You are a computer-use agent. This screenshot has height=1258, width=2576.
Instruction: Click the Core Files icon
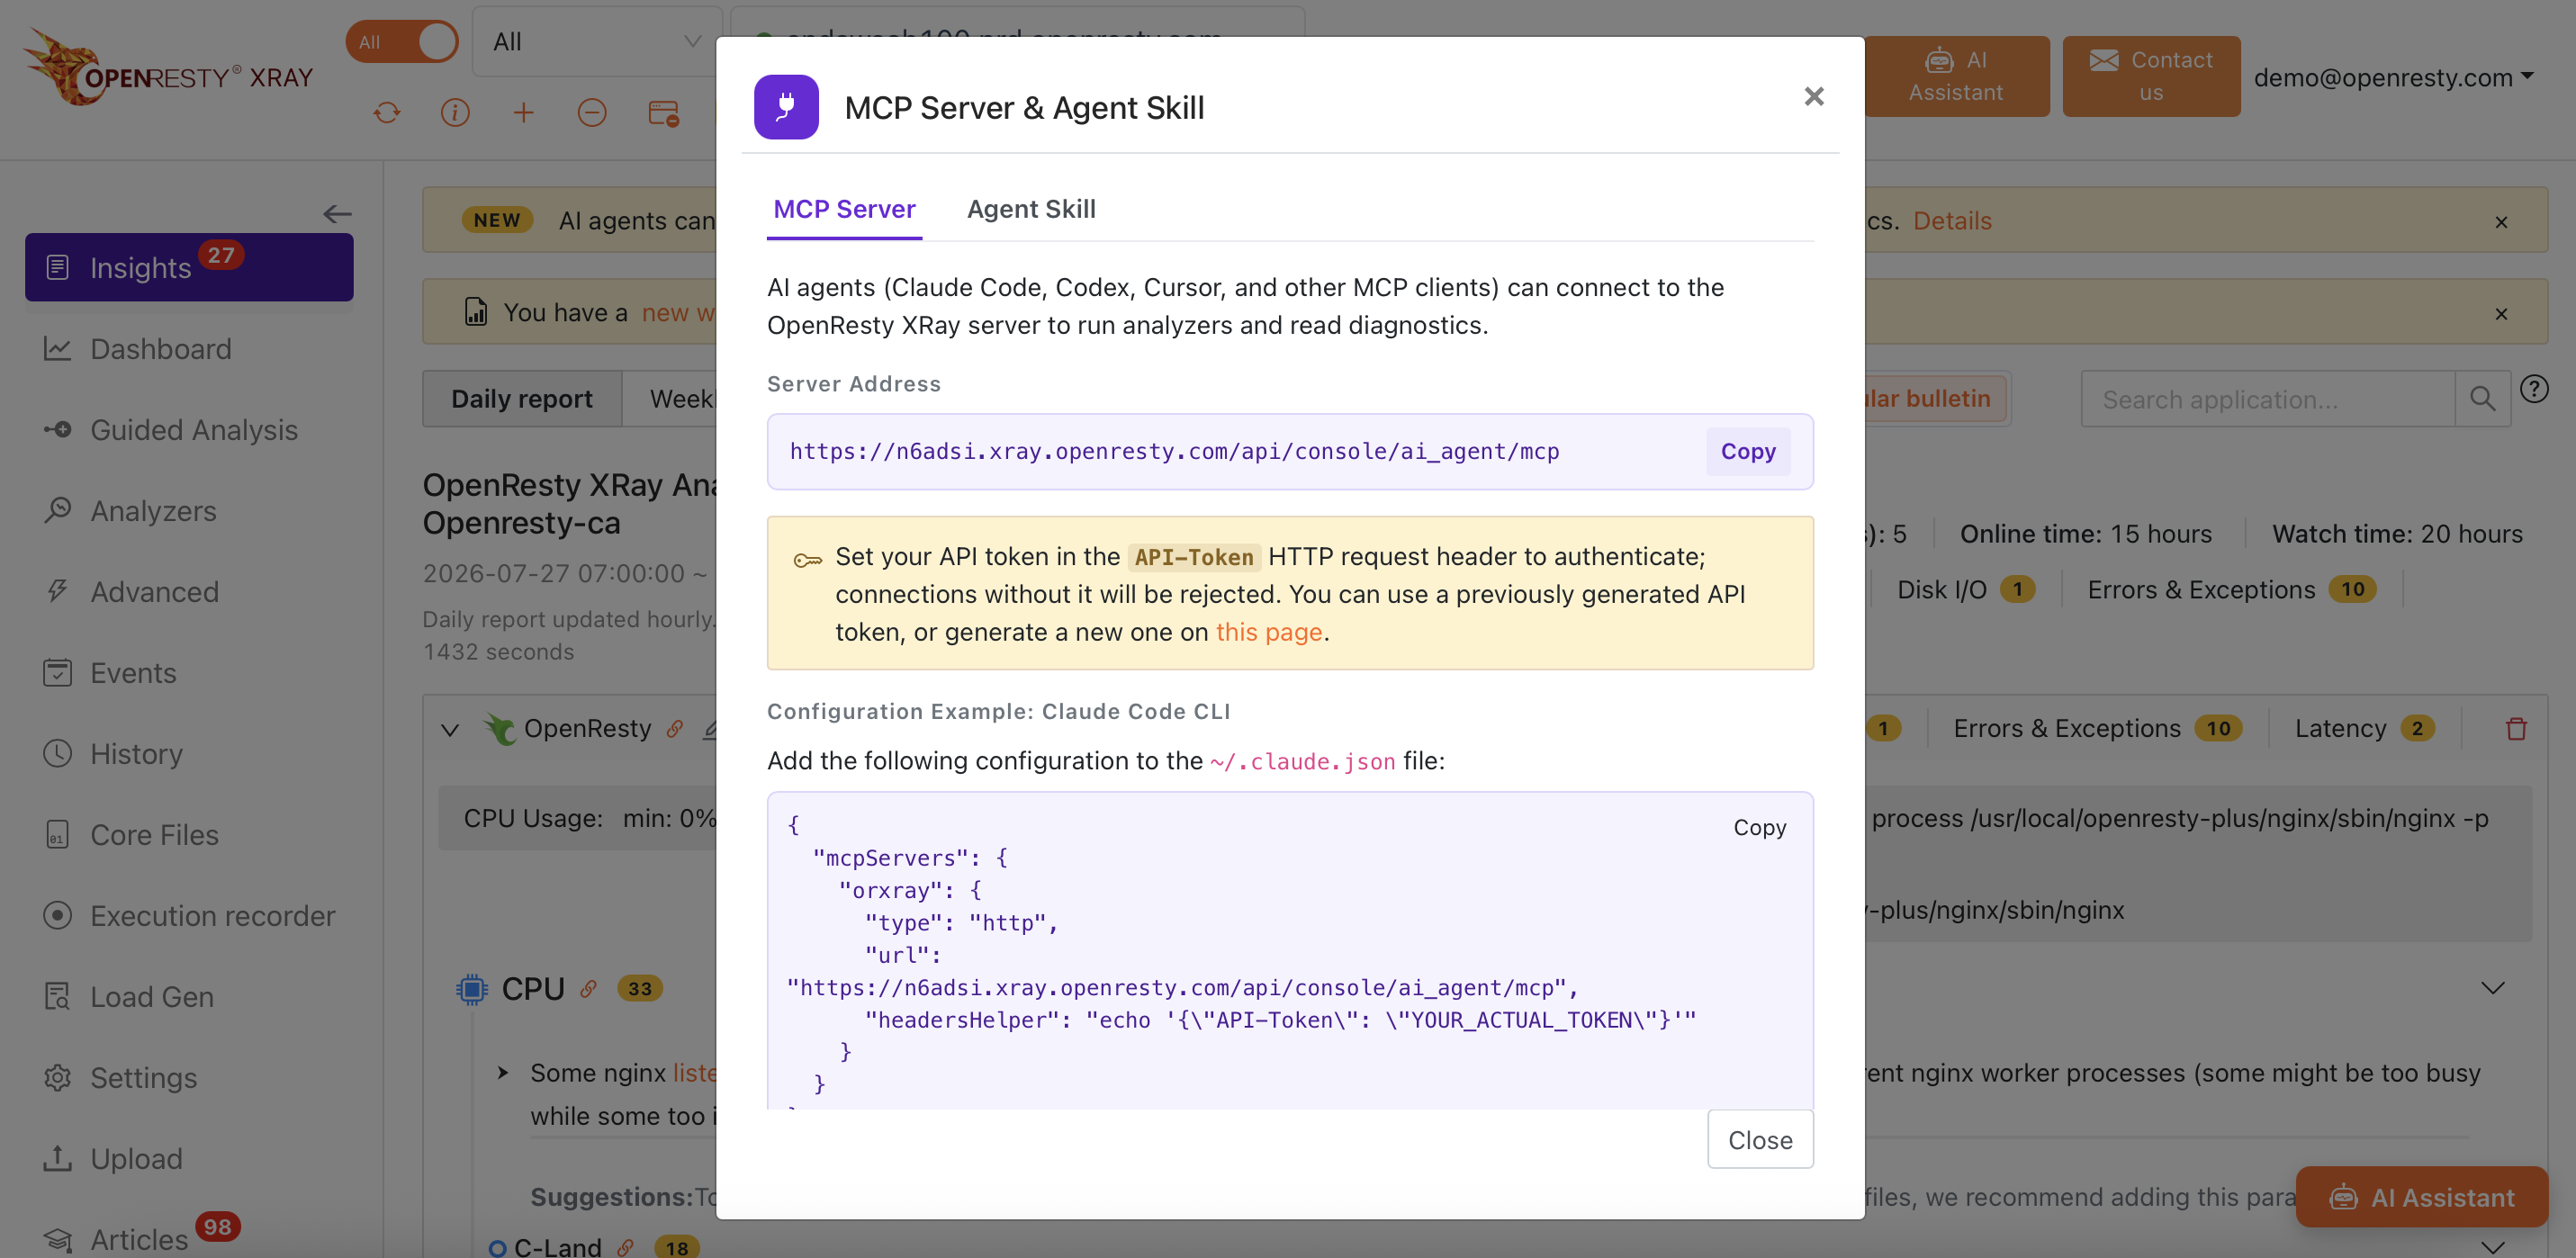tap(58, 833)
